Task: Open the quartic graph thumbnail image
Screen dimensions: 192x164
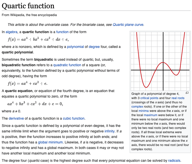Action: [x=160, y=61]
